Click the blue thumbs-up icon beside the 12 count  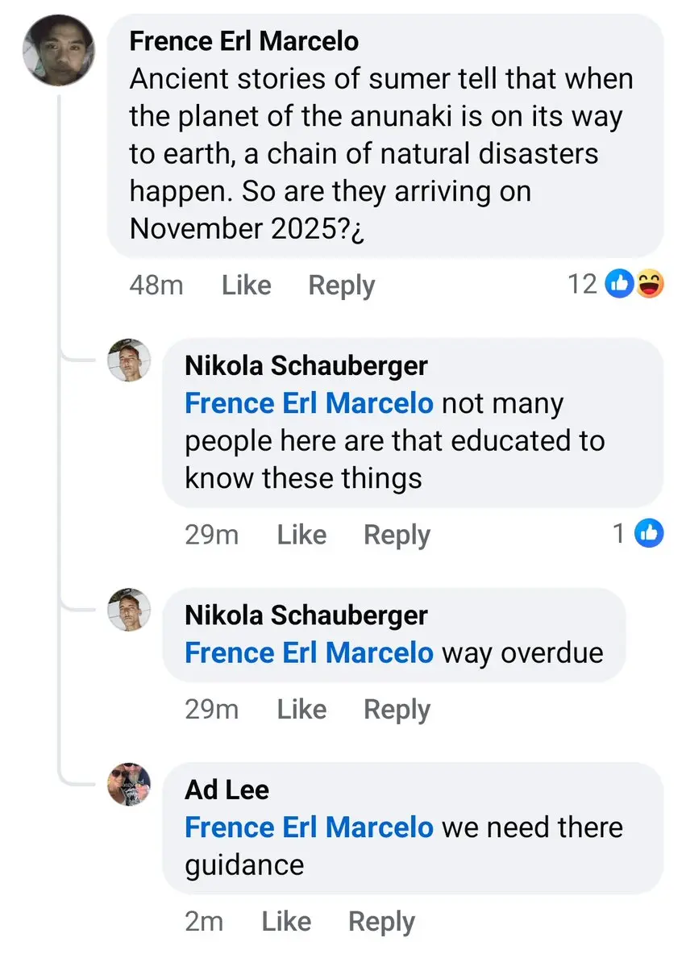pos(619,284)
